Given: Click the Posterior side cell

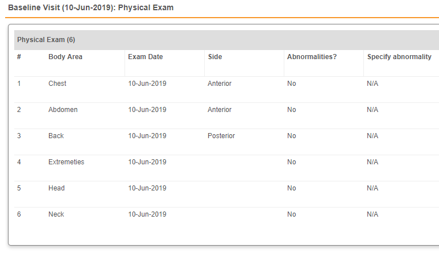Looking at the screenshot, I should [221, 136].
